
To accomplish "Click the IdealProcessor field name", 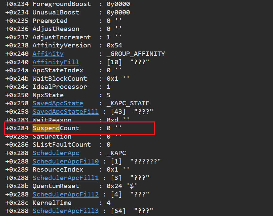I will click(x=60, y=87).
